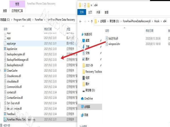Click 新加卷 (D:) in address breadcrumb
The image size is (170, 127).
pos(114,21)
